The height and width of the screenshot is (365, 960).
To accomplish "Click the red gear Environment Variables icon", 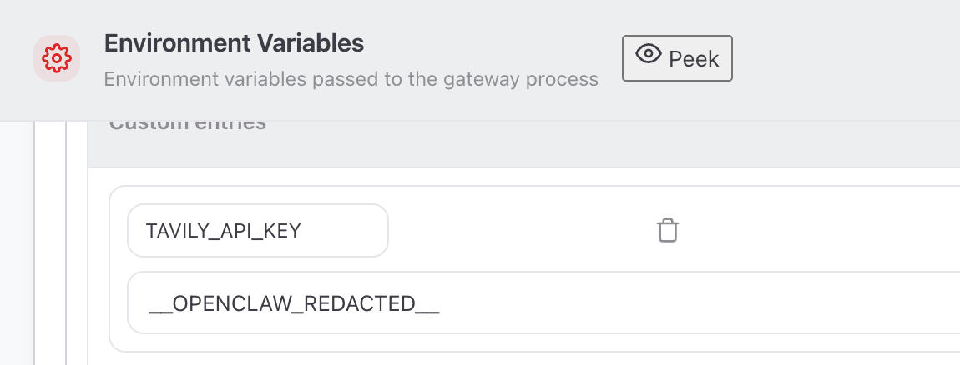I will [x=56, y=58].
